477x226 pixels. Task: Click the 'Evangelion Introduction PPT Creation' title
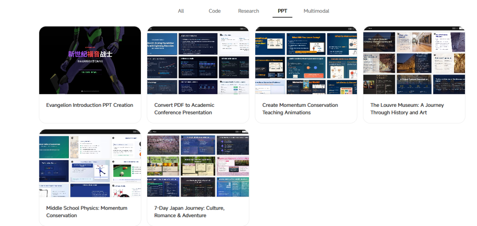(90, 105)
